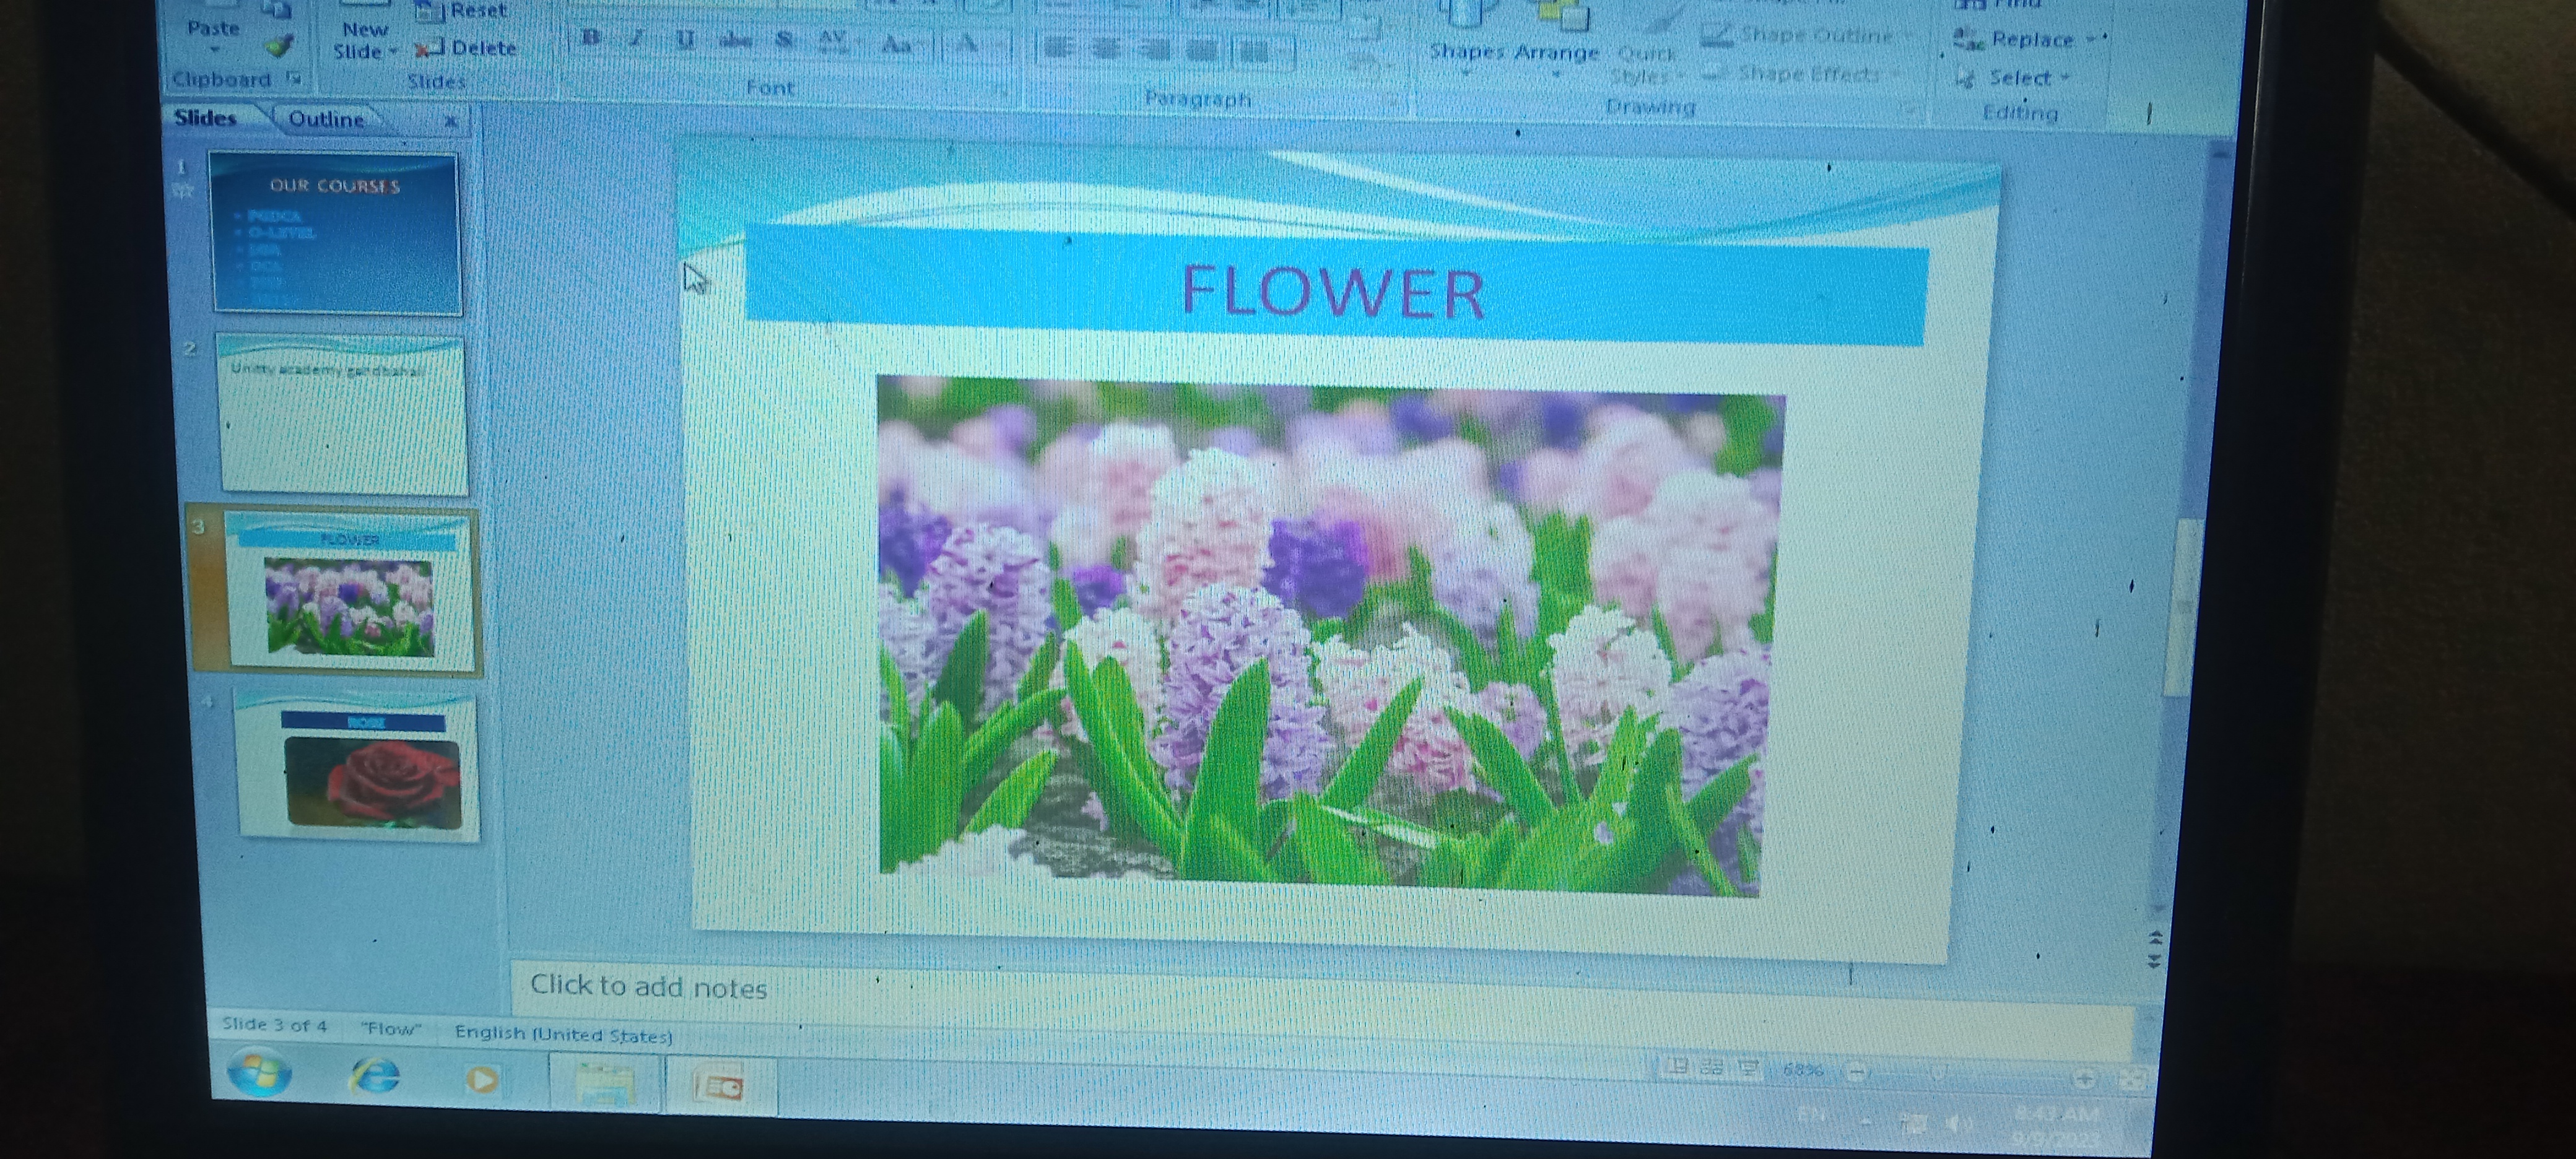Click zoom out minus button

(1856, 1072)
